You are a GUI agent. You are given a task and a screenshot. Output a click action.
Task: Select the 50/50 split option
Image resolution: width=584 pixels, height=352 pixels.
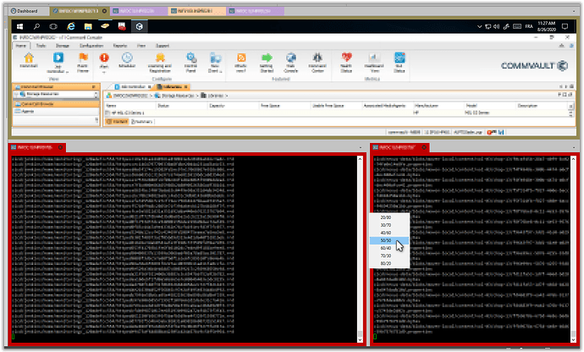coord(386,239)
